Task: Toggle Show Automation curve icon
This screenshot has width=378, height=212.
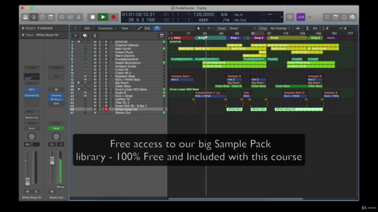Action: (x=139, y=28)
